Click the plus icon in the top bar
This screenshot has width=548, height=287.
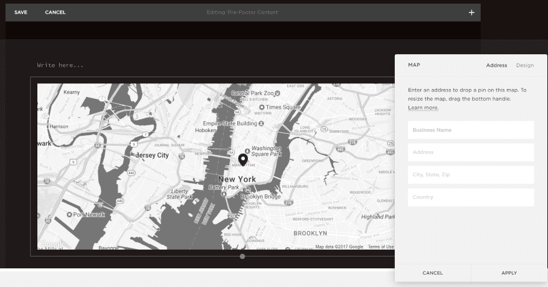[x=471, y=12]
